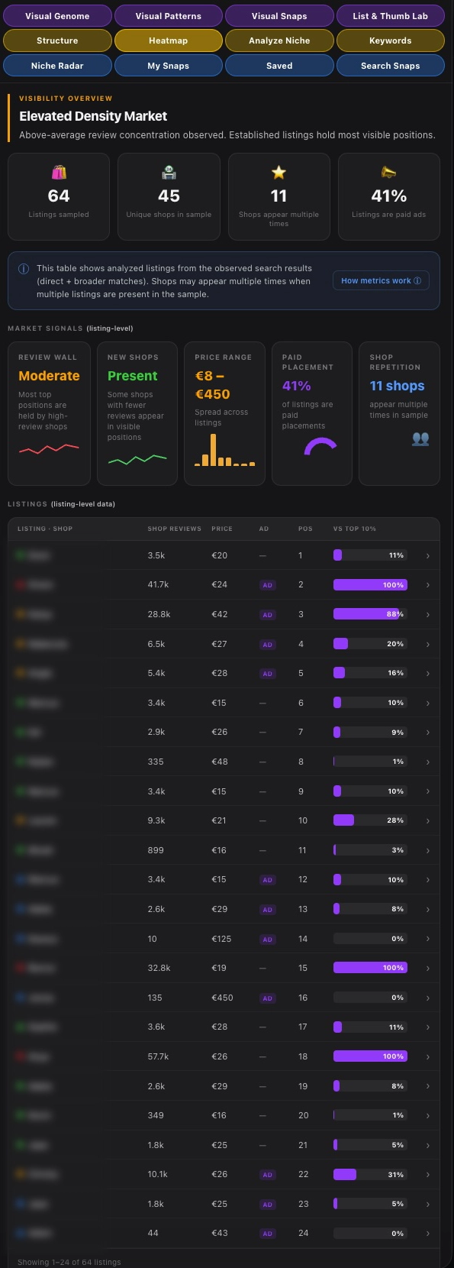Click the 28% bar on position 10 row
The height and width of the screenshot is (1268, 454).
click(370, 820)
